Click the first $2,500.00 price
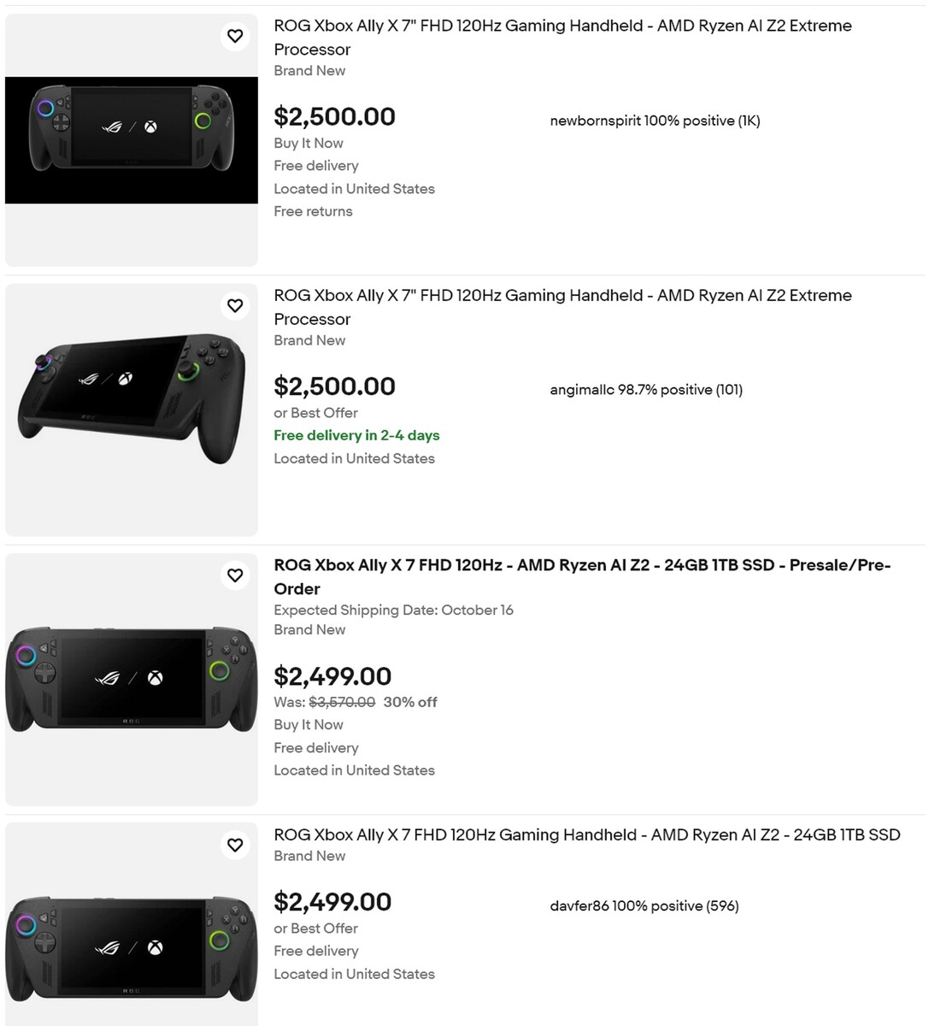Screen dimensions: 935x1026 pyautogui.click(x=334, y=116)
